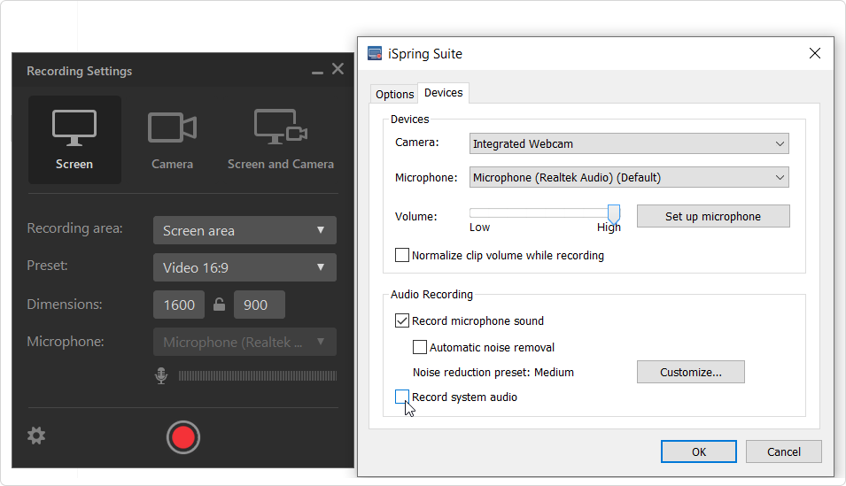
Task: Toggle the dimensions aspect ratio lock
Action: click(x=219, y=305)
